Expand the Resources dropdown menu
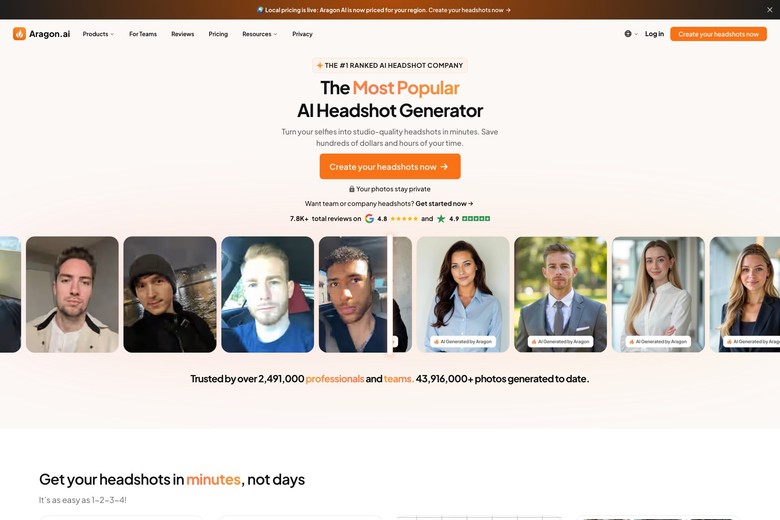 pos(260,34)
